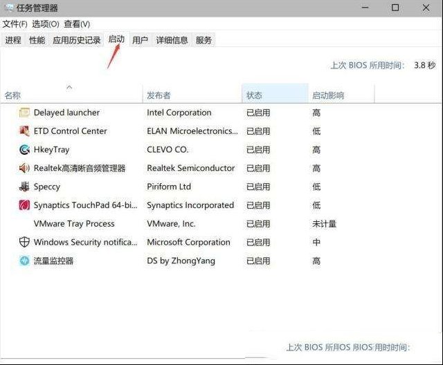Select the 流量监控器 entry name
Screen dimensions: 443x365
(x=53, y=261)
